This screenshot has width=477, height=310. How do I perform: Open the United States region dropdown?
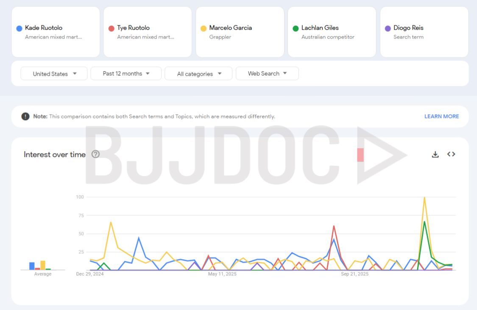tap(54, 74)
